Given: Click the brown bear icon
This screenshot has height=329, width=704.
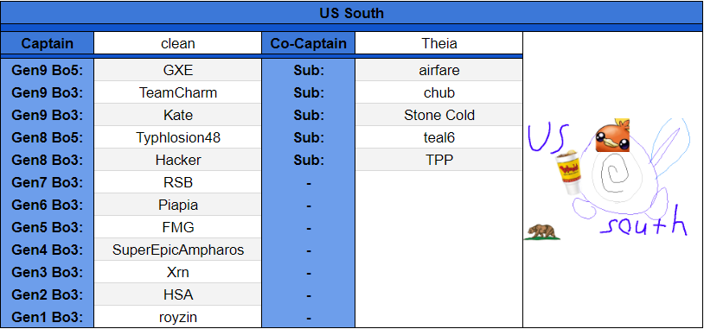Looking at the screenshot, I should click(x=543, y=232).
